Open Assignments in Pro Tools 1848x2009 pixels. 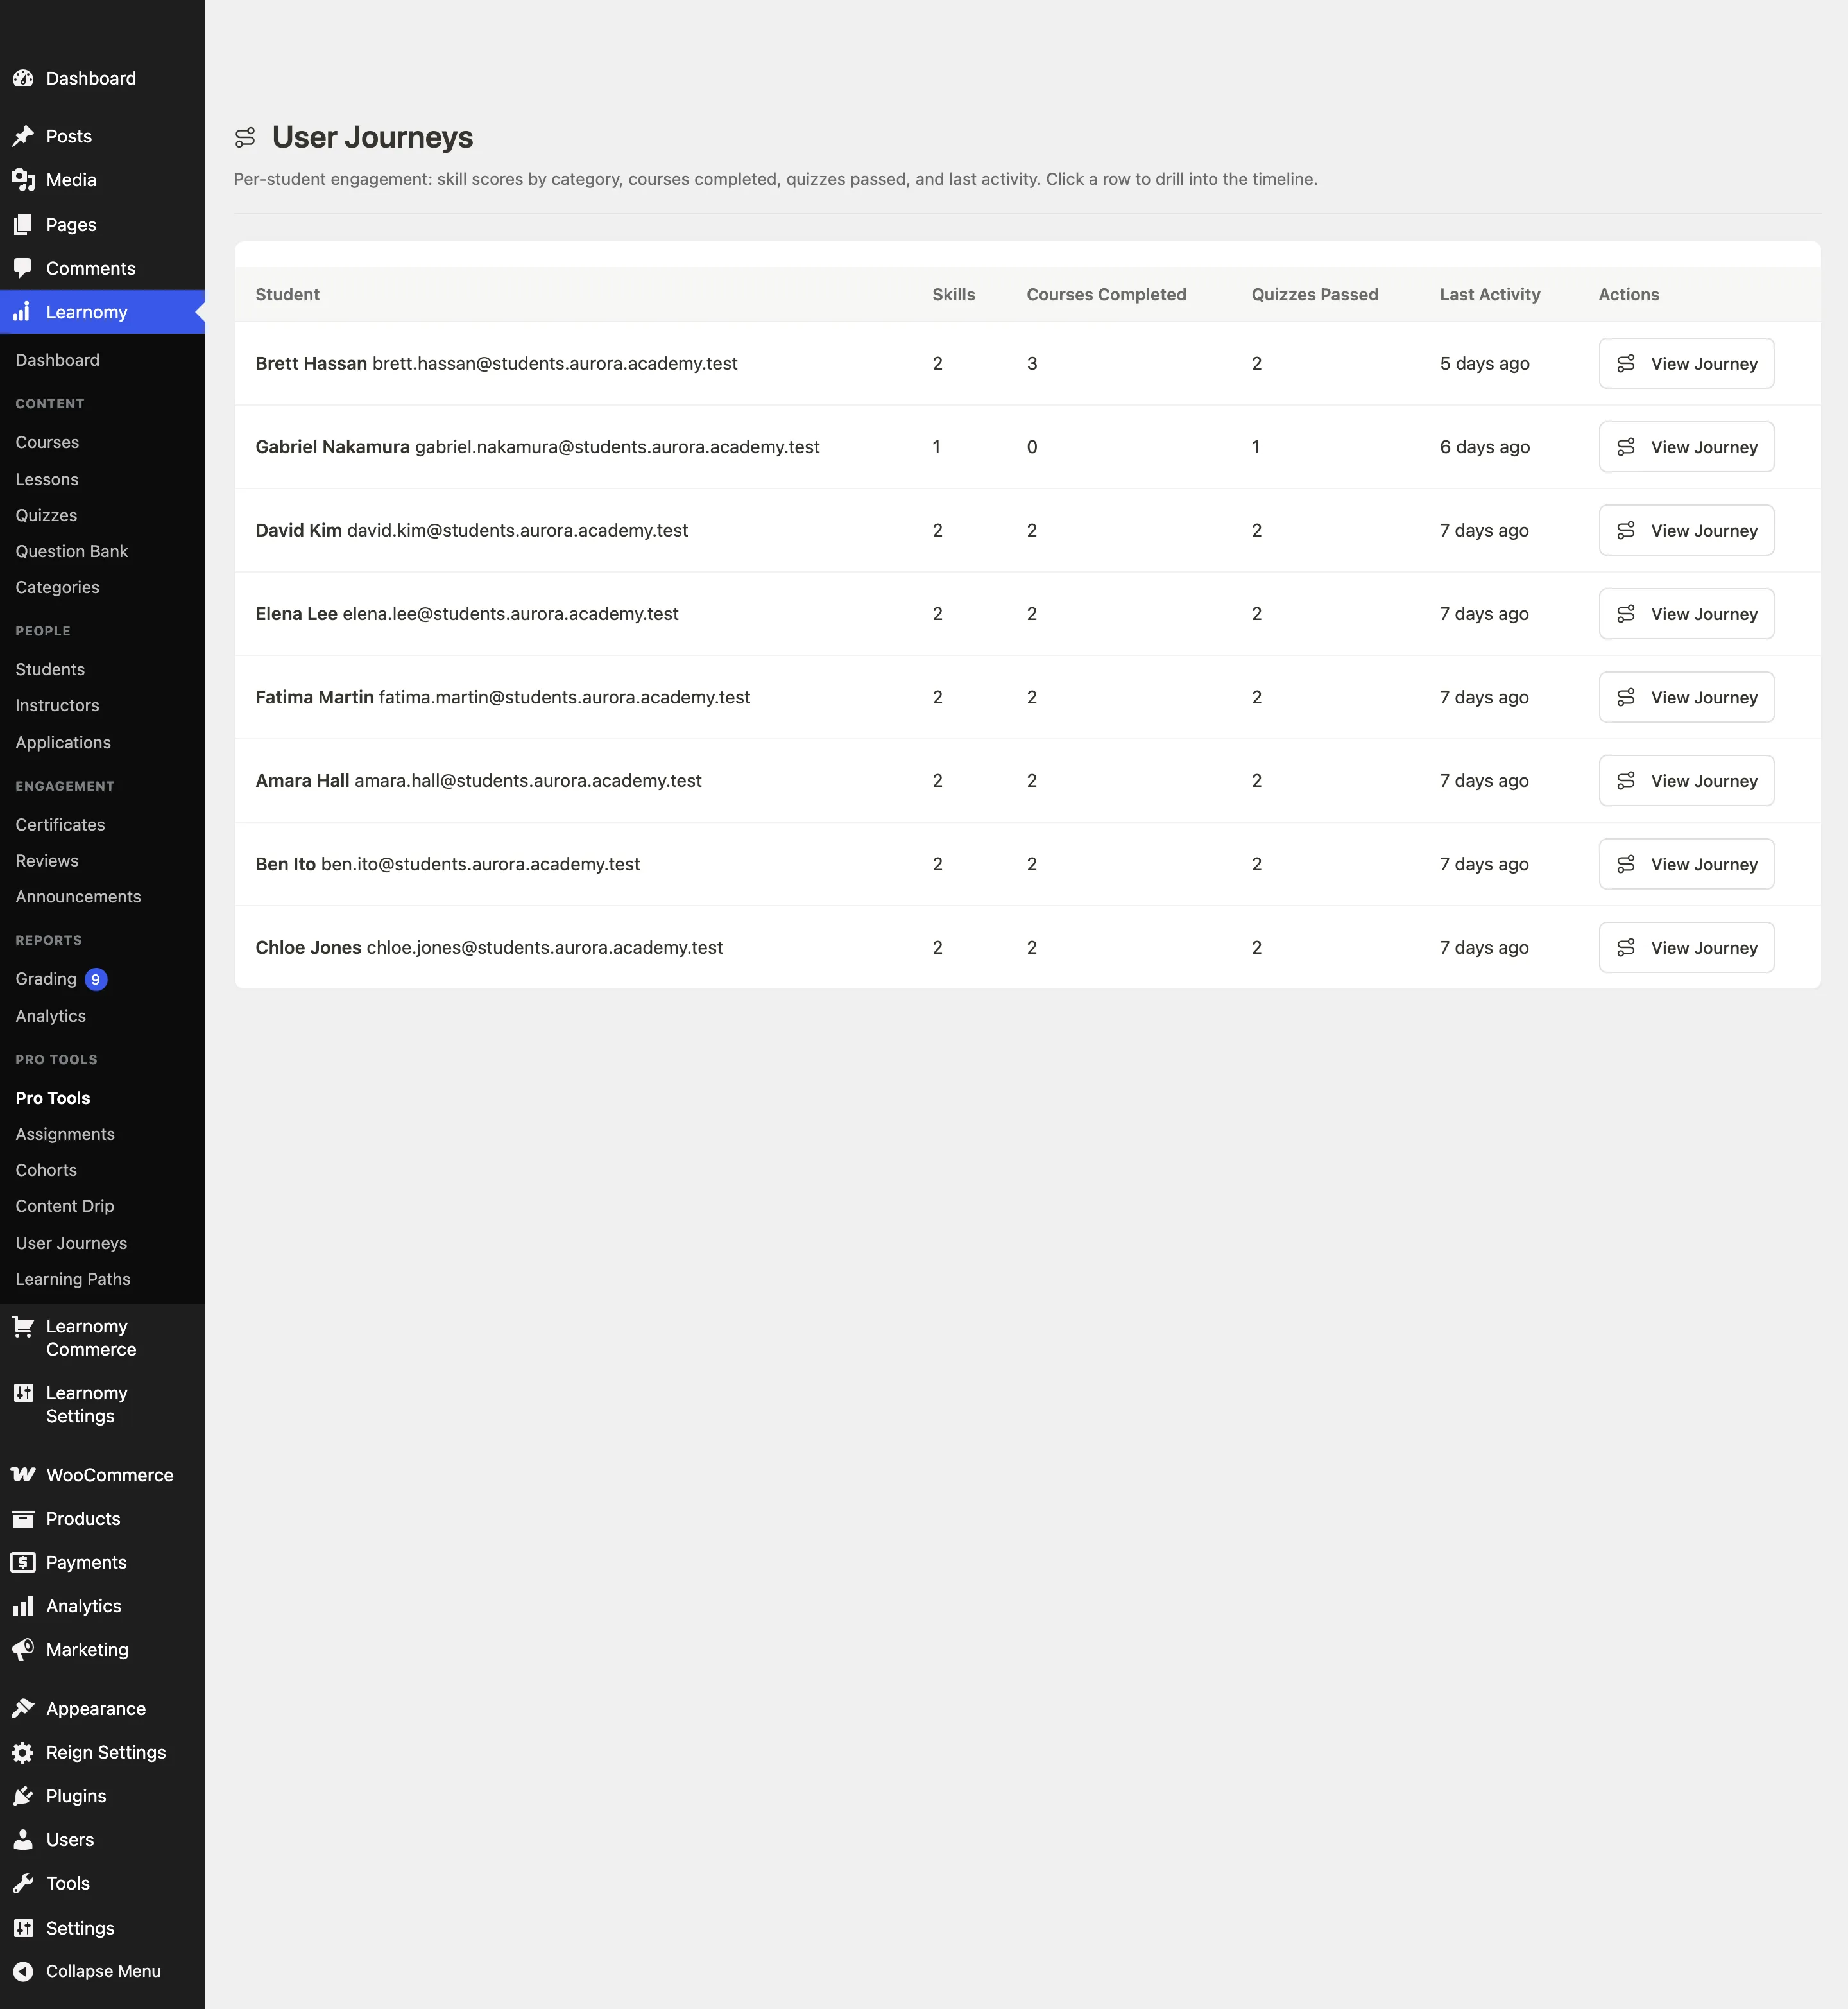[65, 1134]
